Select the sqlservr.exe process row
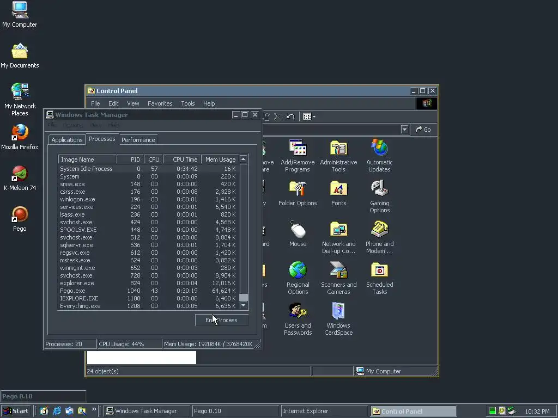The height and width of the screenshot is (418, 558). point(148,245)
